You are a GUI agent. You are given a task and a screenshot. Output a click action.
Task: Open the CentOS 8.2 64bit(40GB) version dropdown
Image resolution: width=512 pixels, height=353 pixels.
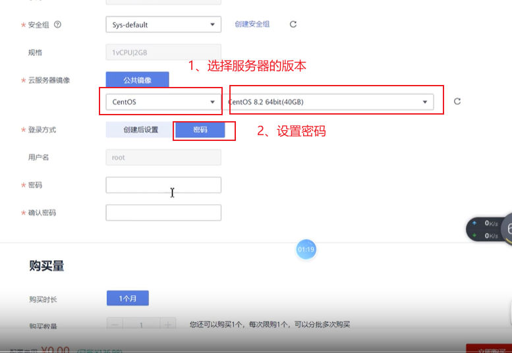(x=330, y=102)
